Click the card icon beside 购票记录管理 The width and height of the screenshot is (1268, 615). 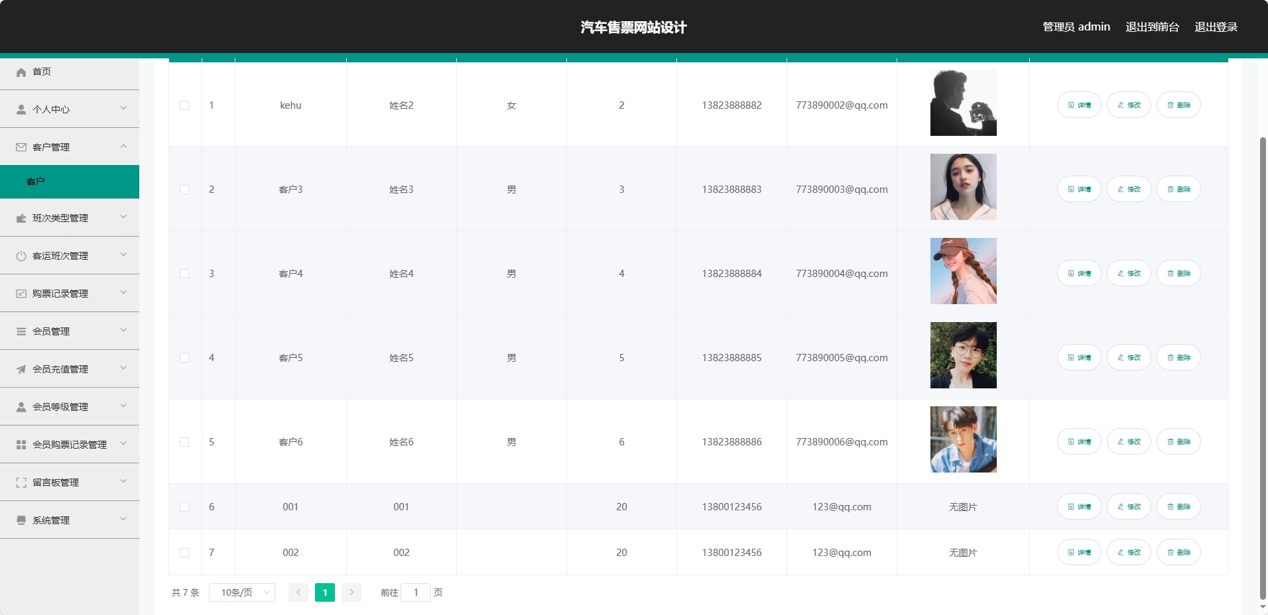click(21, 294)
